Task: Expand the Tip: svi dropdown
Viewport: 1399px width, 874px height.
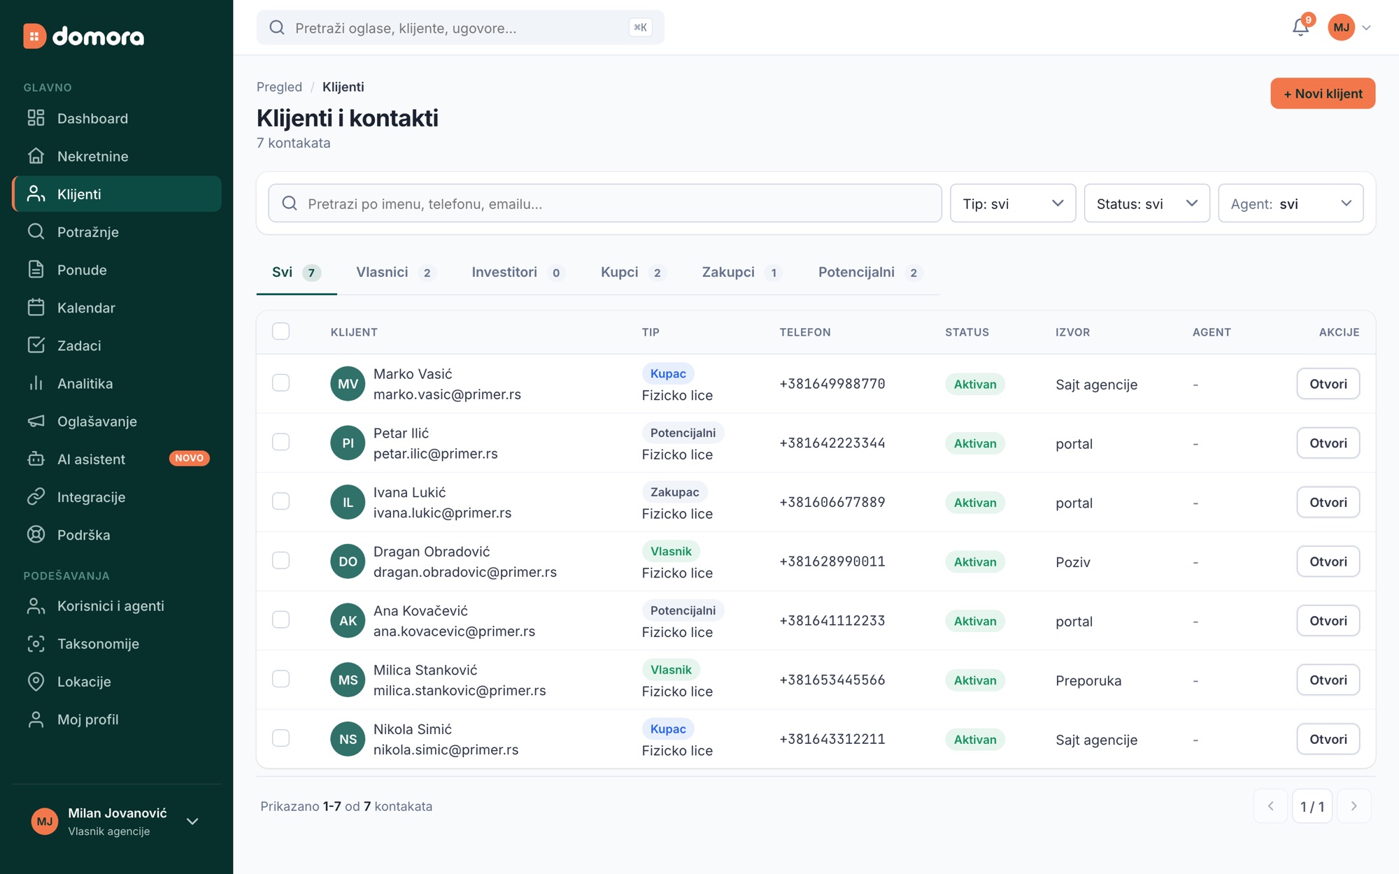Action: click(1012, 203)
